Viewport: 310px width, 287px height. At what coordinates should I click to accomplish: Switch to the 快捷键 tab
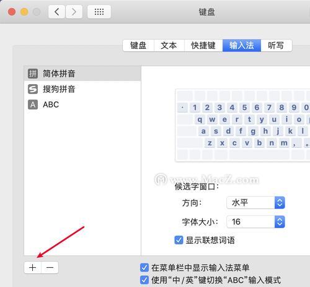pyautogui.click(x=203, y=45)
